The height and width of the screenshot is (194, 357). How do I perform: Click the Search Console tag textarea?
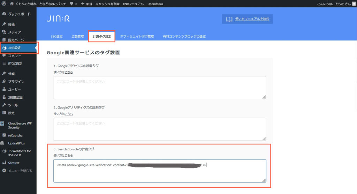coord(160,171)
